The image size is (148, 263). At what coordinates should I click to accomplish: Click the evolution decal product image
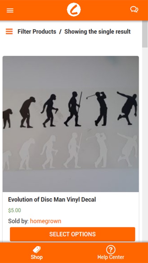[x=70, y=124]
